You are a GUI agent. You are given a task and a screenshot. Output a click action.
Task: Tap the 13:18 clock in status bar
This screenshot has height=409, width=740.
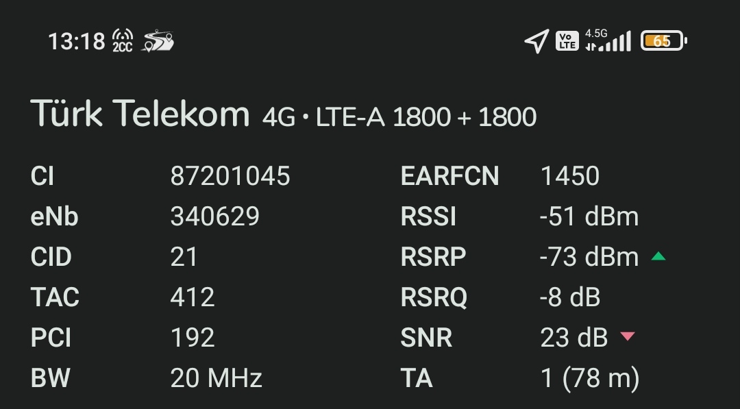tap(77, 42)
